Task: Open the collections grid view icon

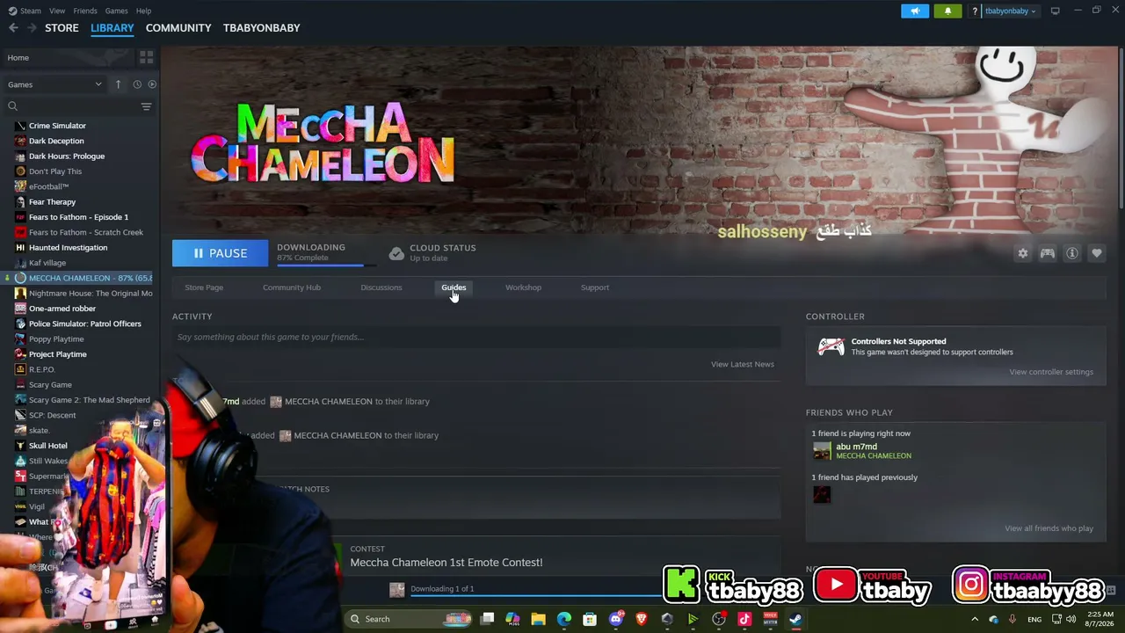Action: pos(146,57)
